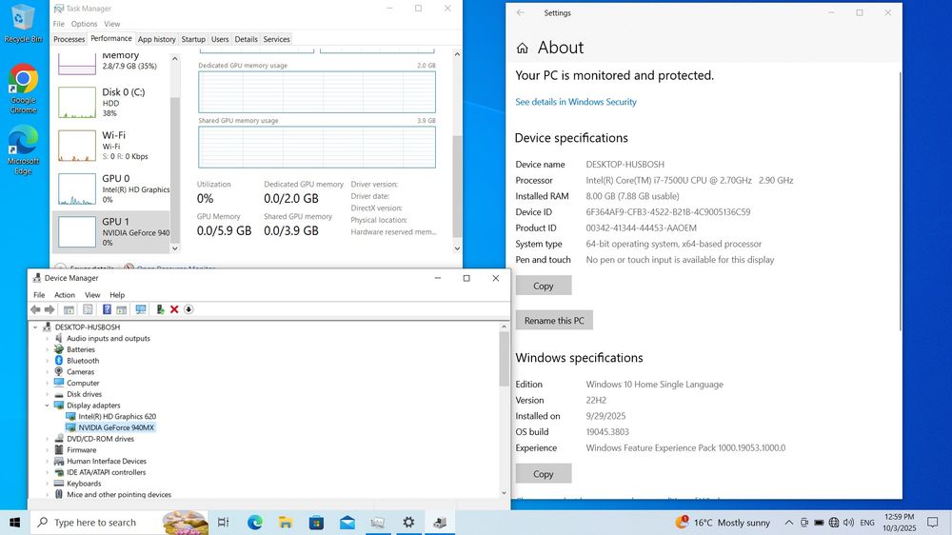Click the Cameras category icon in Device Manager
This screenshot has width=952, height=535.
click(x=59, y=371)
